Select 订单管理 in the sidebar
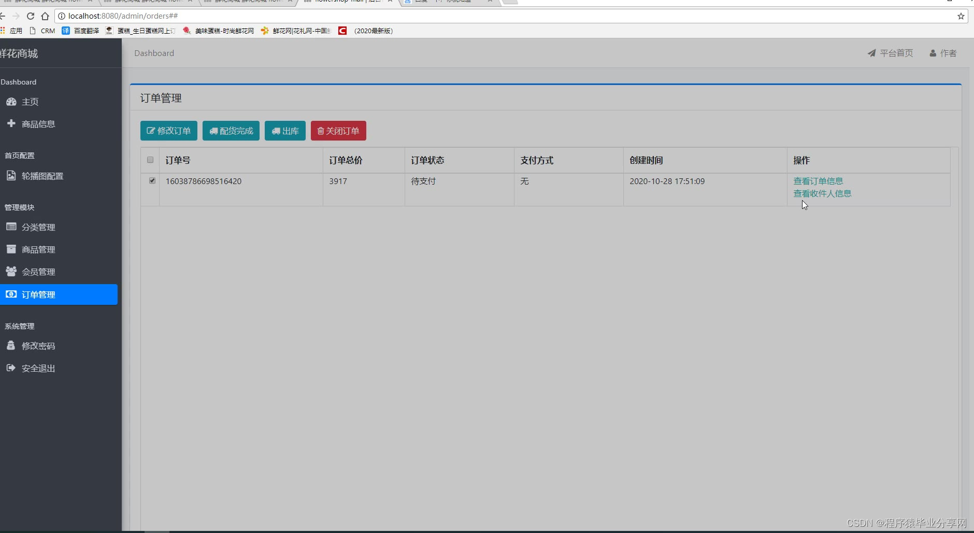Viewport: 974px width, 533px height. (59, 294)
